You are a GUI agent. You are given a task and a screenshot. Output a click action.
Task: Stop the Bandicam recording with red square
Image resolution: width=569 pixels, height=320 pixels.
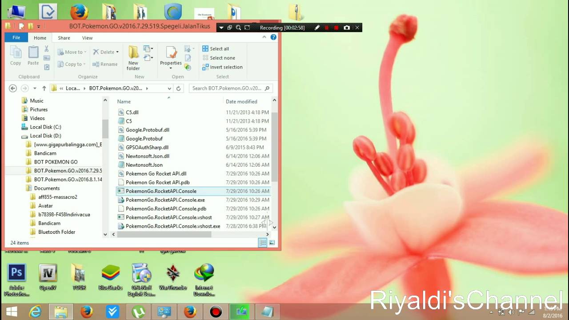pyautogui.click(x=337, y=28)
